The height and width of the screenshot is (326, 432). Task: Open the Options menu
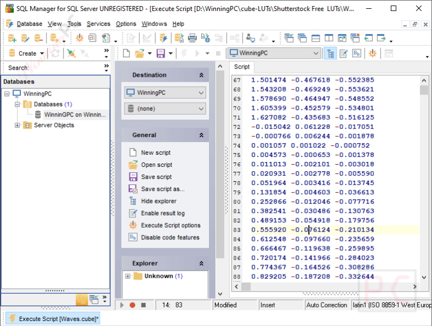click(126, 24)
